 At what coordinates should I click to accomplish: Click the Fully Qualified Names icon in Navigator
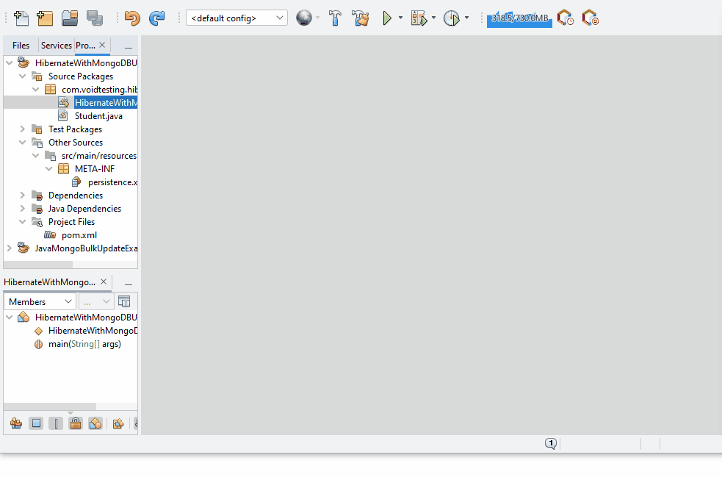coord(118,423)
